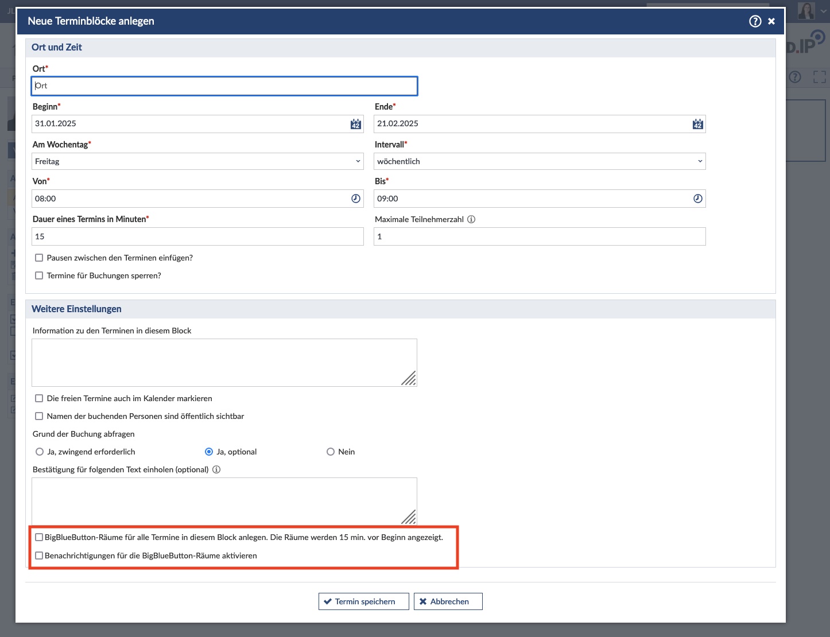Select radio option Ja, zwingend erforderlich

(x=40, y=452)
